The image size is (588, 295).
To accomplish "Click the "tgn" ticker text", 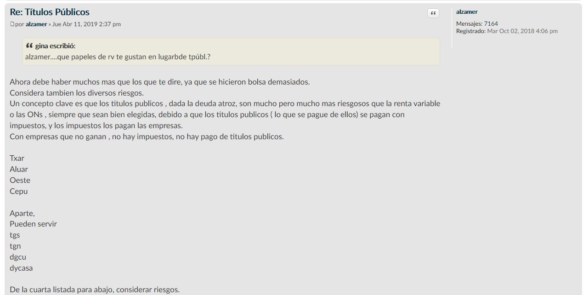I will (15, 246).
